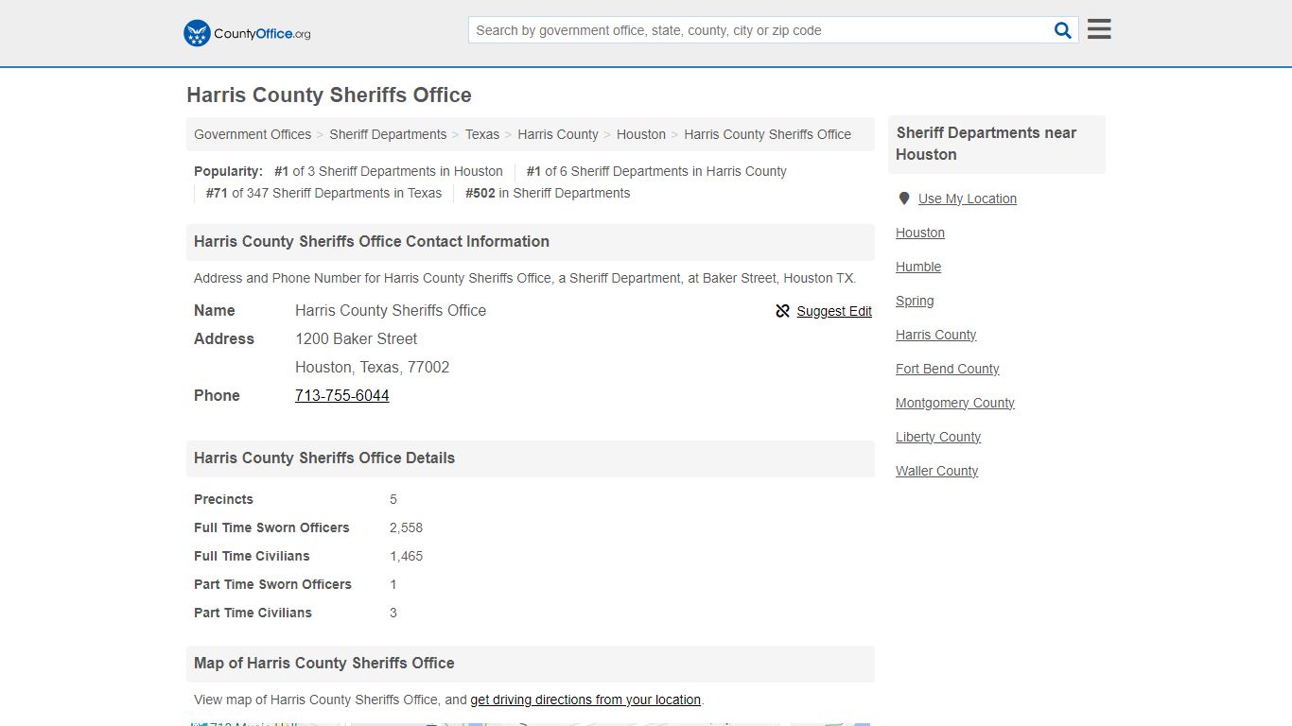Image resolution: width=1292 pixels, height=726 pixels.
Task: Click Full Time Civilians value 1,465
Action: (406, 556)
